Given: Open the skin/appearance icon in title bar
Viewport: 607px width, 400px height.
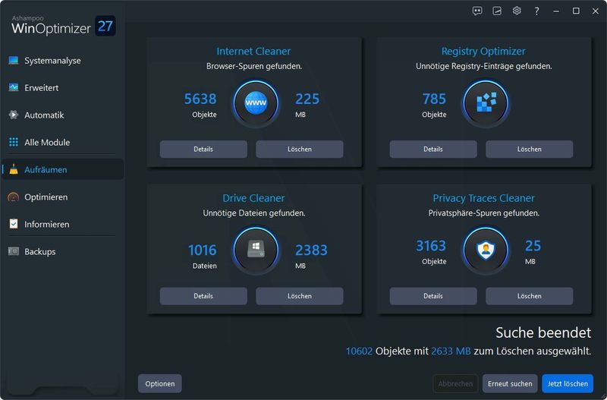Looking at the screenshot, I should tap(497, 11).
